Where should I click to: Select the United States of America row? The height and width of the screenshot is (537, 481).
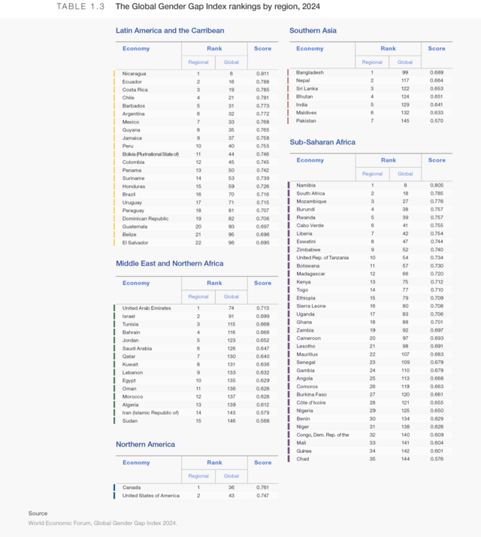click(151, 496)
